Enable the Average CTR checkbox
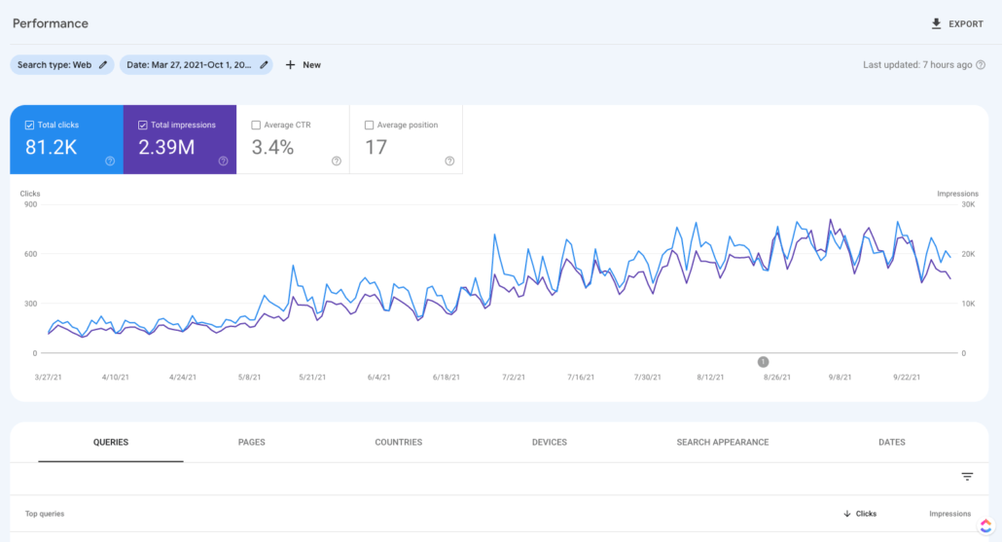Image resolution: width=1002 pixels, height=542 pixels. [x=256, y=126]
